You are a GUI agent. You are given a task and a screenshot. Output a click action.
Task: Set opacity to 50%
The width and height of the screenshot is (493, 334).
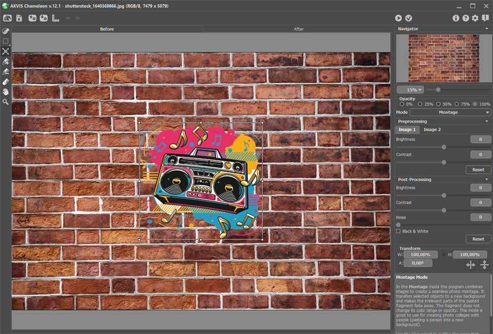click(x=438, y=104)
